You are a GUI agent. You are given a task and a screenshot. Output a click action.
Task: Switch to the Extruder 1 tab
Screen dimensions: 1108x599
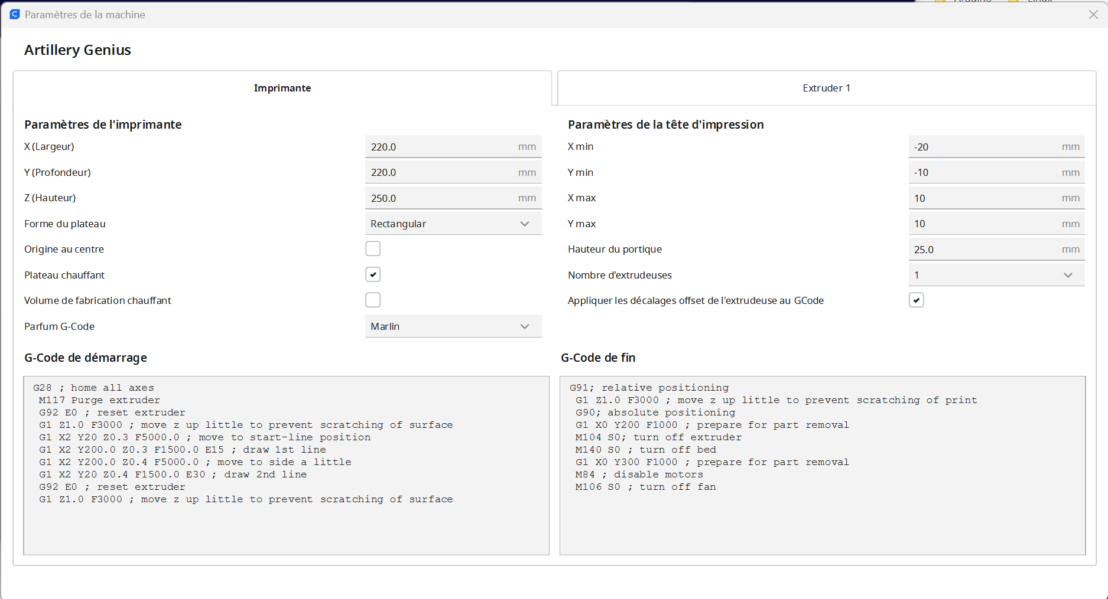(827, 88)
